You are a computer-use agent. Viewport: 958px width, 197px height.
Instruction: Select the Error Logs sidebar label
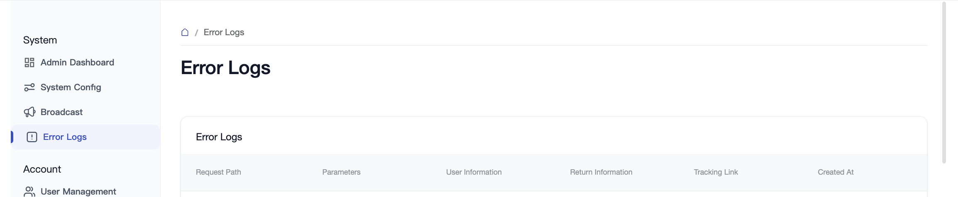[x=65, y=137]
